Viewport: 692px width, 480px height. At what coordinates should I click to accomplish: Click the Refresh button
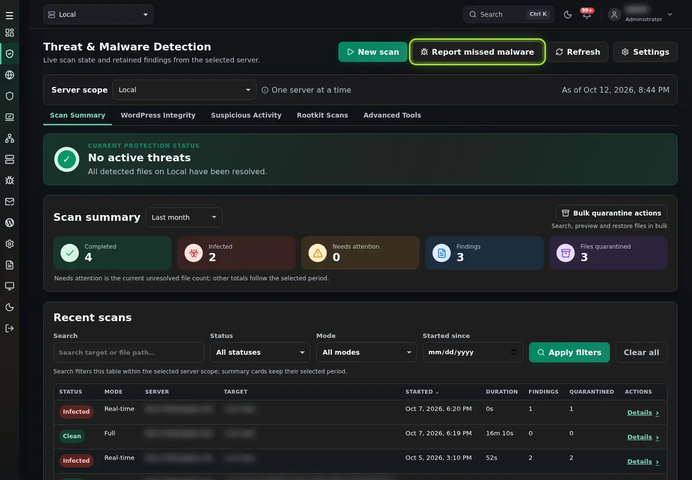[578, 52]
